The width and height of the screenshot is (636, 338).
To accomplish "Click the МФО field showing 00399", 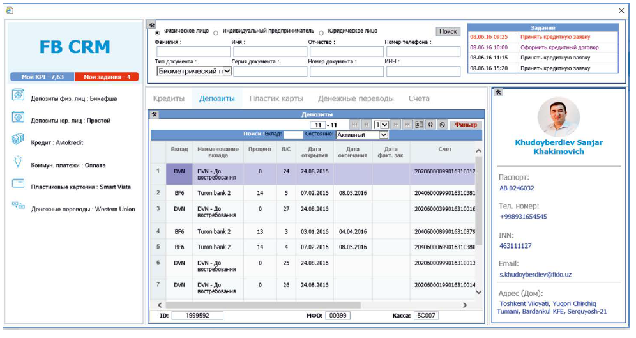I will 338,315.
